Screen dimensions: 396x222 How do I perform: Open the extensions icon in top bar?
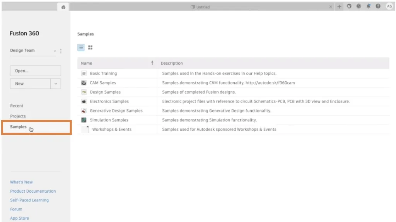click(349, 6)
